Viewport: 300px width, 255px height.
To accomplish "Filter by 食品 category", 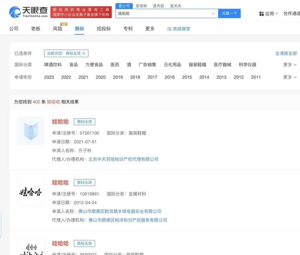I will tap(73, 65).
